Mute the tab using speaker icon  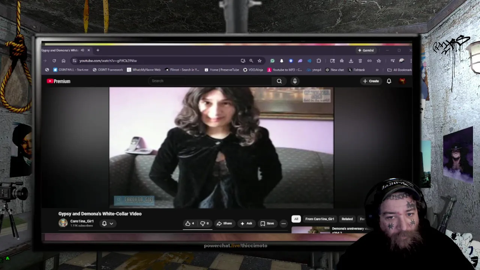(82, 50)
